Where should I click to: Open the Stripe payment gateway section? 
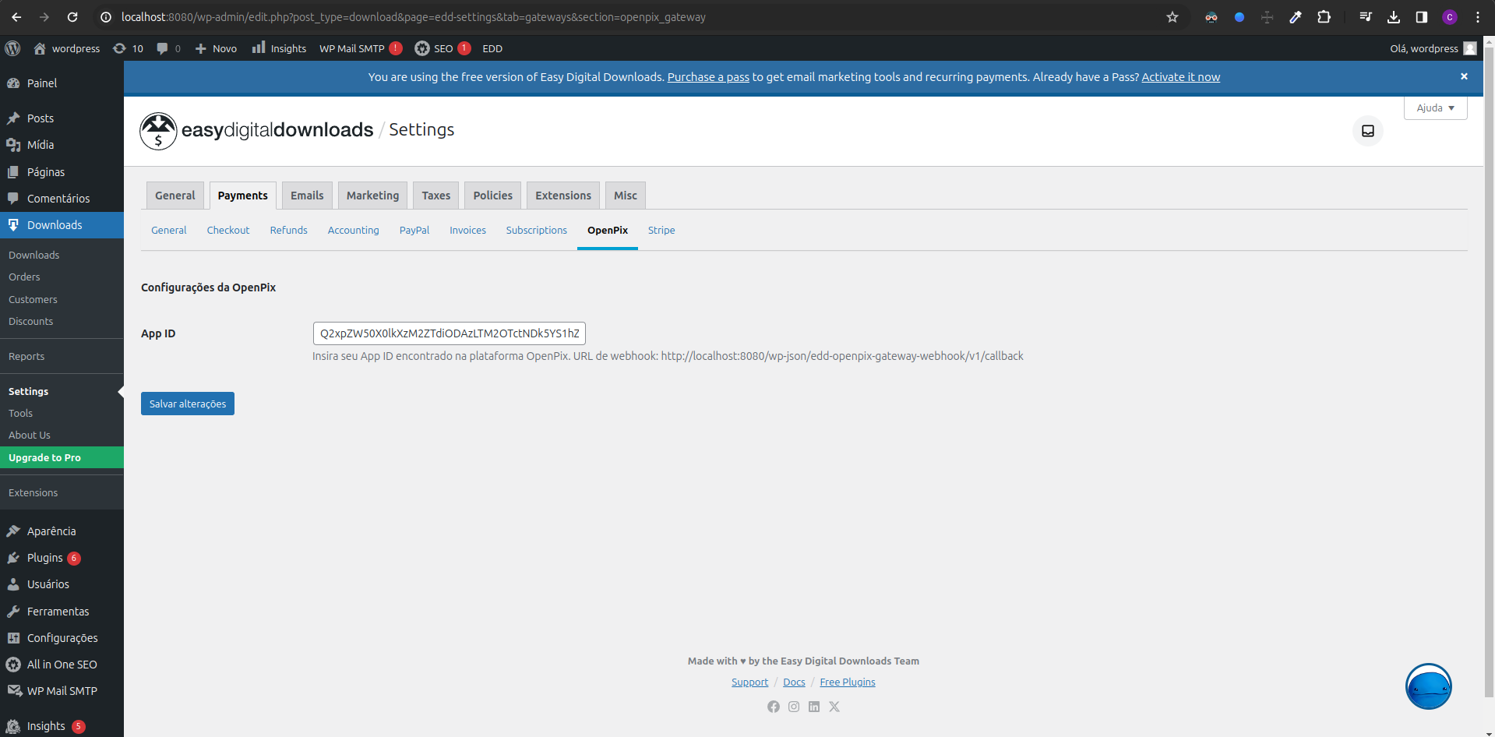click(x=661, y=230)
